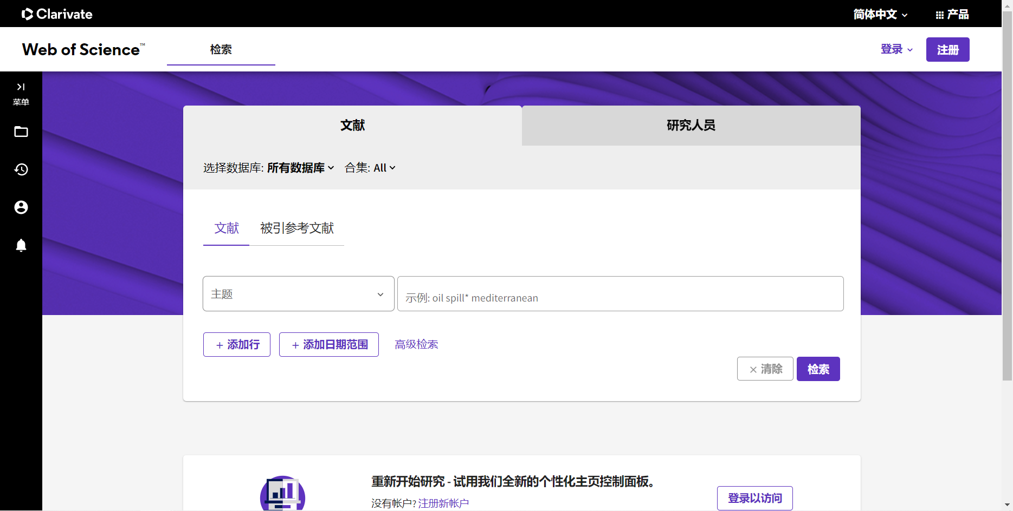Image resolution: width=1013 pixels, height=511 pixels.
Task: Open search history clock icon
Action: [x=21, y=169]
